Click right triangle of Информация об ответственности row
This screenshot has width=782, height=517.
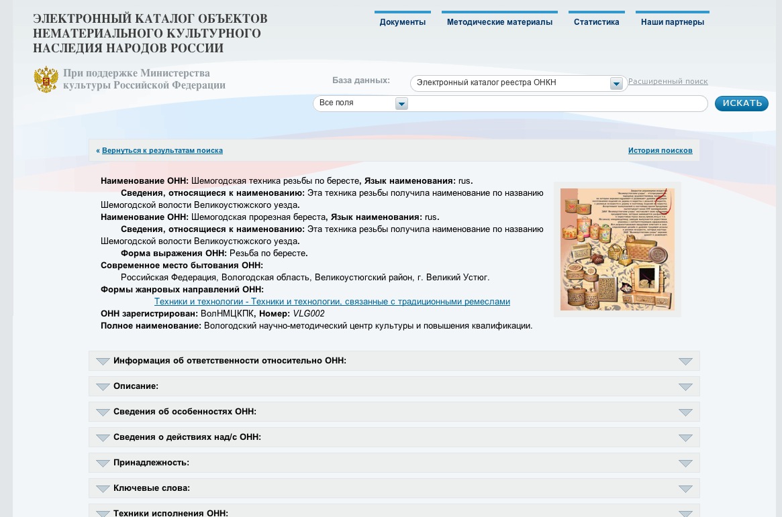686,361
